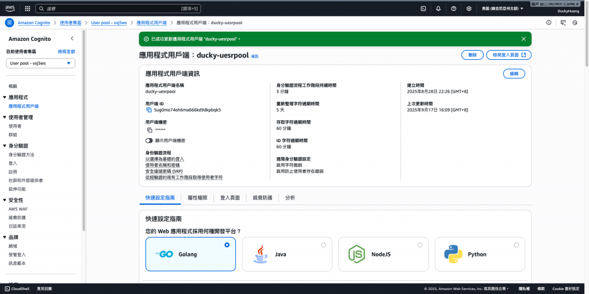Viewport: 589px width, 294px height.
Task: Switch to the 登入頁面 tab
Action: [230, 198]
